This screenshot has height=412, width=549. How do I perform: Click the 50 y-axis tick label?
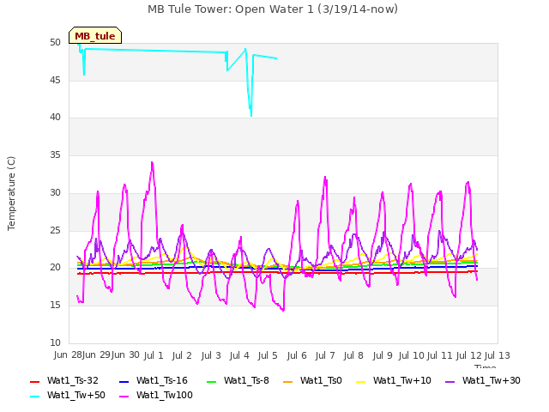pos(55,42)
